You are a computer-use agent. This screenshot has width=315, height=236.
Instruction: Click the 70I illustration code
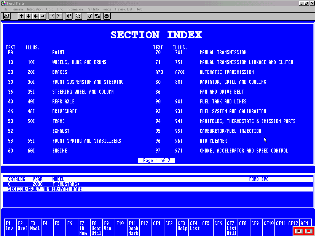179,52
